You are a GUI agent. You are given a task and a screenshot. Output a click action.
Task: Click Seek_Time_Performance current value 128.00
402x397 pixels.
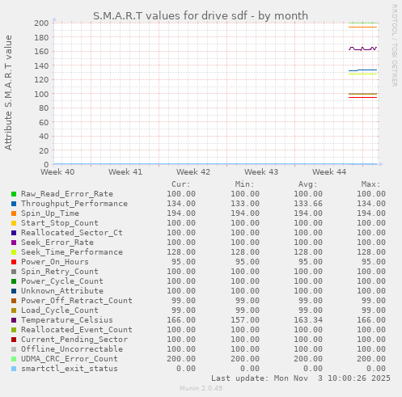[x=181, y=252]
